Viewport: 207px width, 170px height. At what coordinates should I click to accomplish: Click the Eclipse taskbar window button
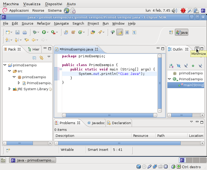pyautogui.click(x=33, y=160)
